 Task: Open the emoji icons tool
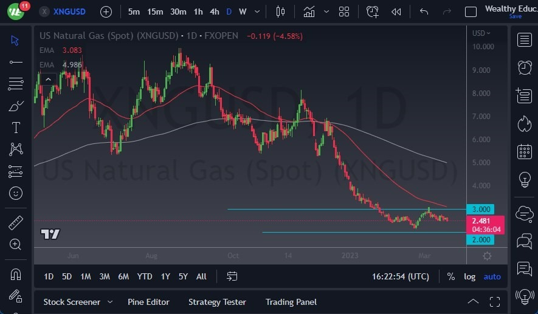coord(16,193)
